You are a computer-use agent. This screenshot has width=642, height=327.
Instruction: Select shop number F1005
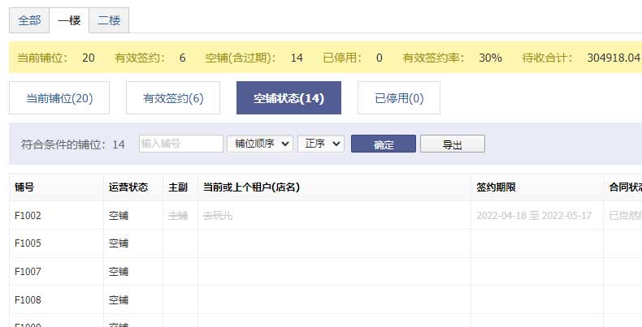pyautogui.click(x=28, y=243)
